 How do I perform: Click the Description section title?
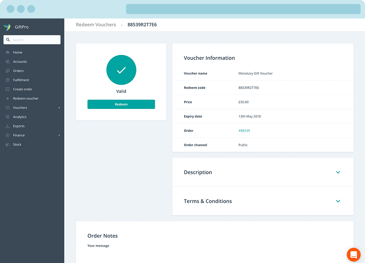pos(198,172)
